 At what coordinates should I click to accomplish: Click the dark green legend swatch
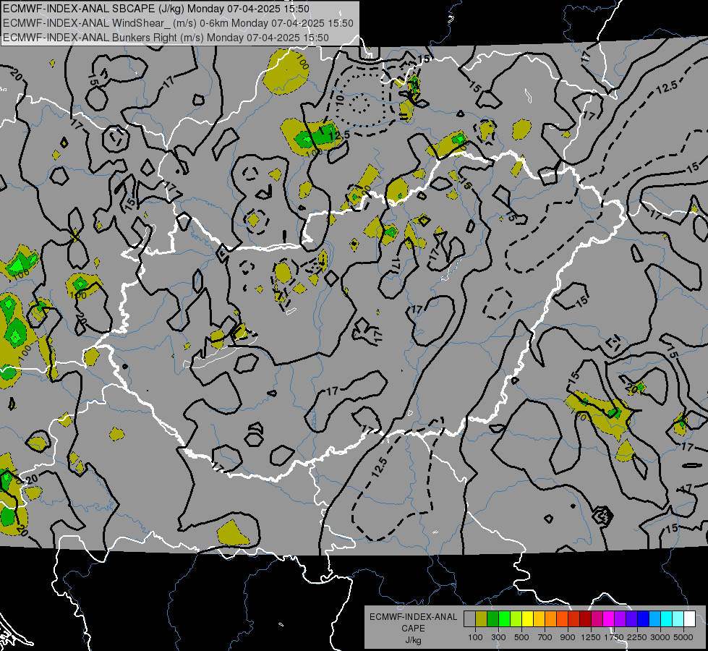[x=492, y=619]
